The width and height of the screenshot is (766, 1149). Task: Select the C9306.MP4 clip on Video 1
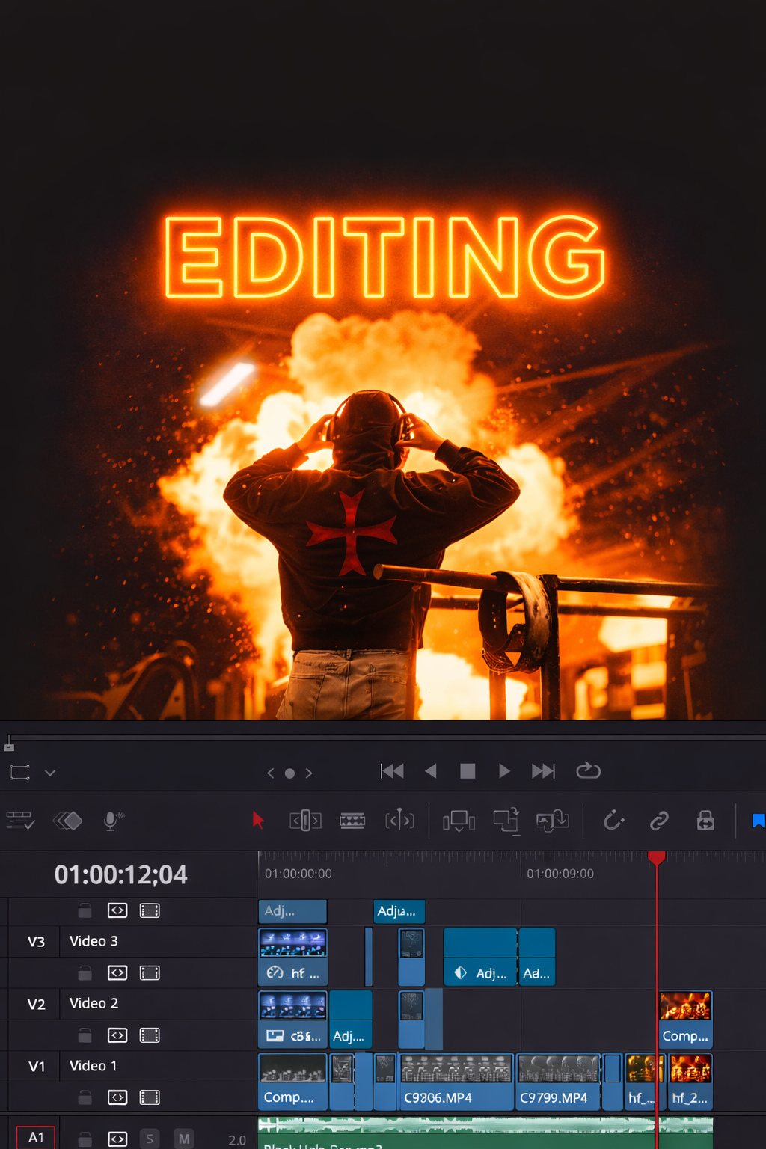coord(456,1082)
